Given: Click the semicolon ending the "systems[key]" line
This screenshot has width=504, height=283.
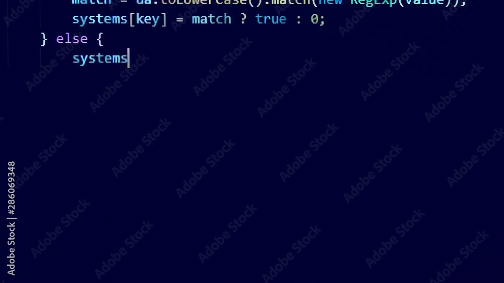Looking at the screenshot, I should (322, 20).
